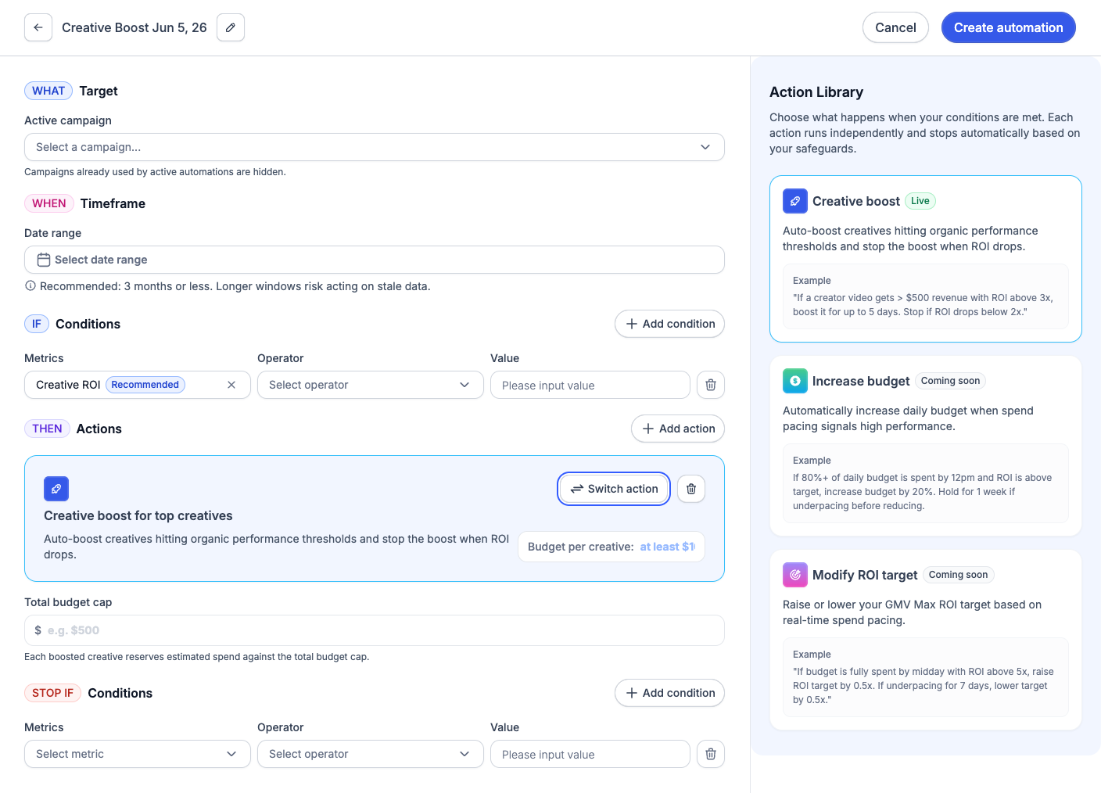
Task: Add condition in IF section
Action: [670, 324]
